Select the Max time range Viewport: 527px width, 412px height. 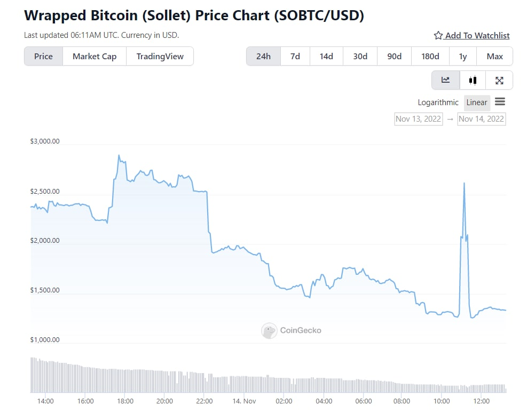click(x=494, y=56)
